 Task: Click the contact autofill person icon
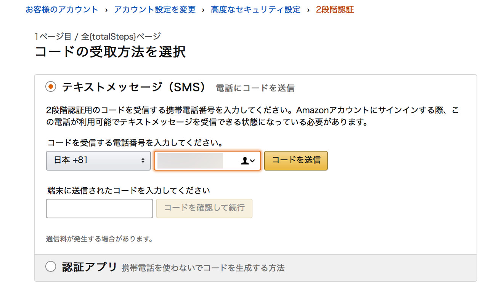tap(244, 161)
